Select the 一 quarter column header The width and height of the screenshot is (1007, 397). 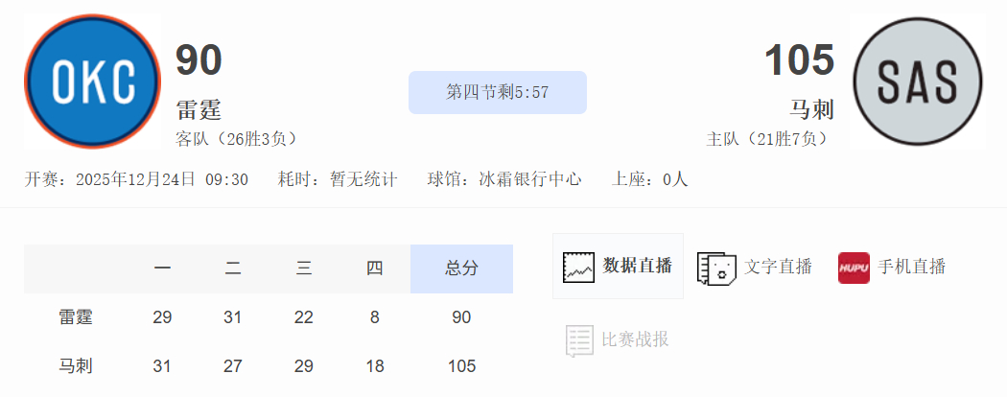coord(162,269)
